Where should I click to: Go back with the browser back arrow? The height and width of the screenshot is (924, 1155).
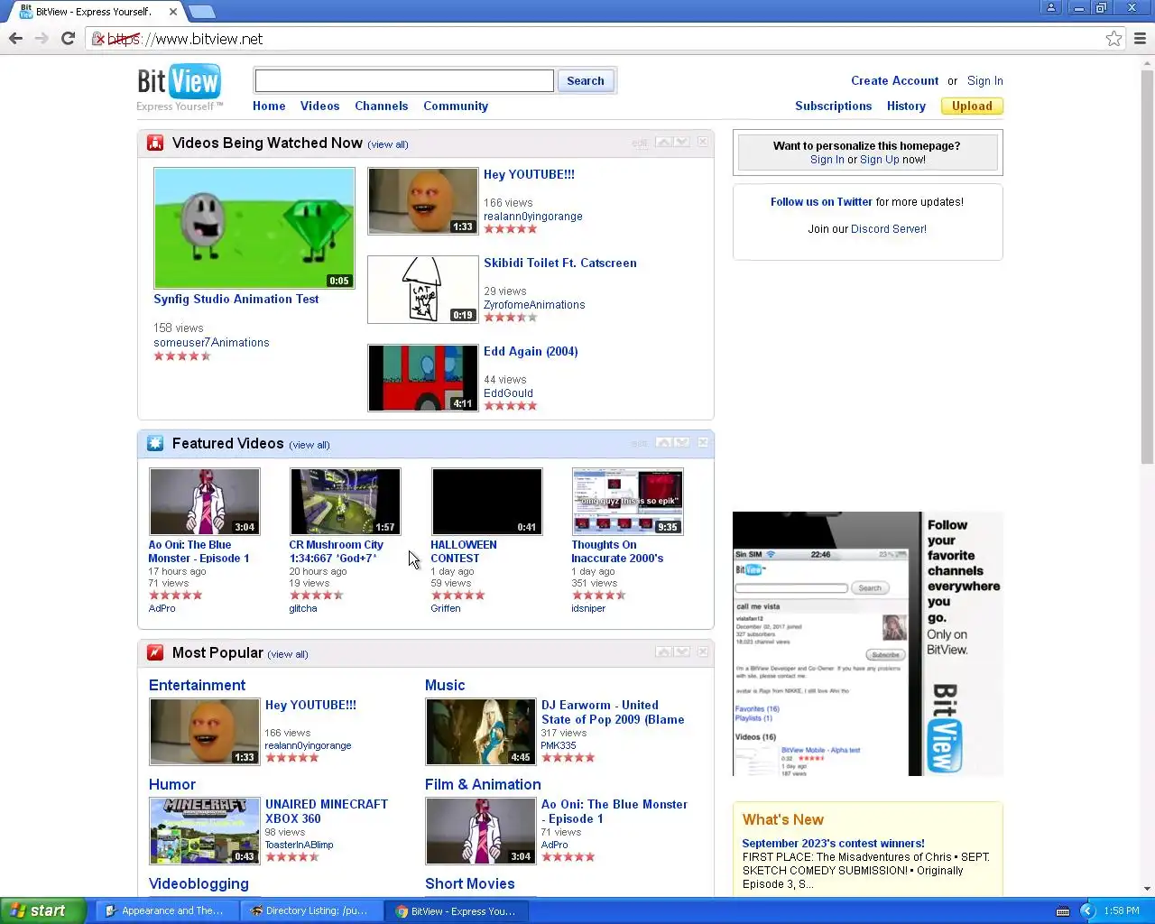(15, 38)
